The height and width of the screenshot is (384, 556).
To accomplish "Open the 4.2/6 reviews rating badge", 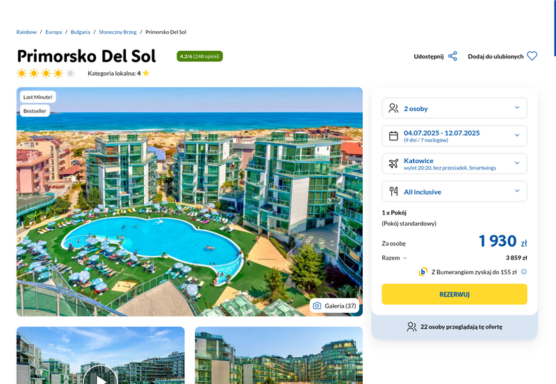I will coord(199,56).
